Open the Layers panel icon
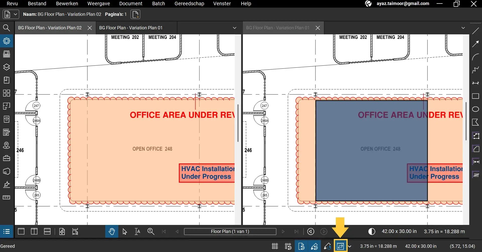Screen dimensions: 482x252 point(7,67)
